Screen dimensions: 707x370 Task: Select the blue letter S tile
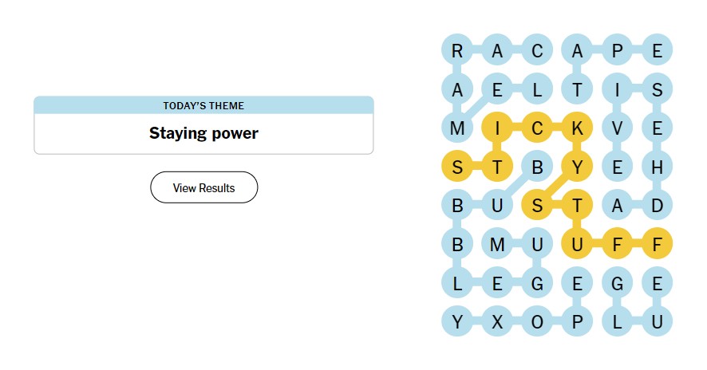coord(657,89)
